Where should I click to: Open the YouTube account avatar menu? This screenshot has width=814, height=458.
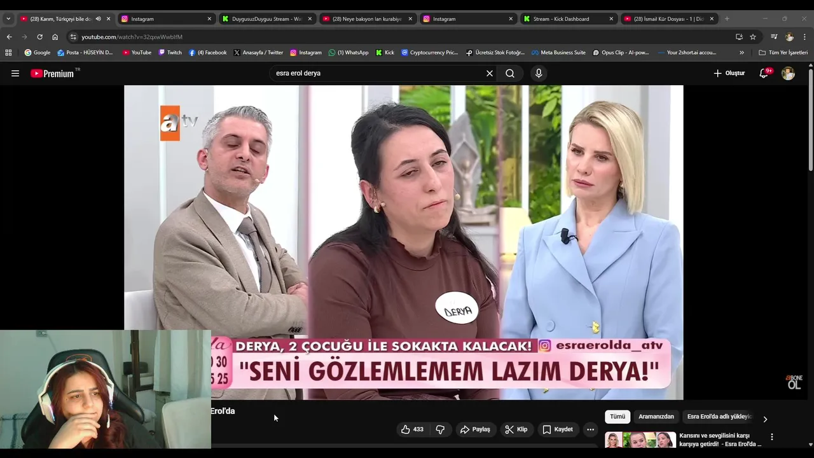coord(788,73)
